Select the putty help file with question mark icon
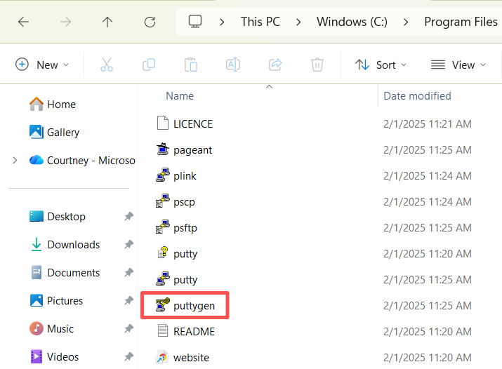 [x=163, y=253]
